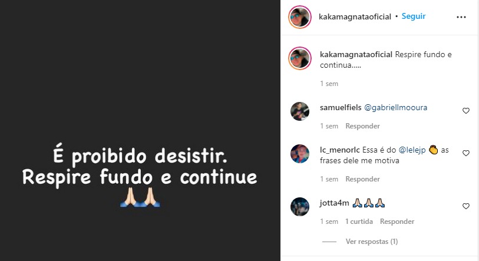Click the samuelfiels username
This screenshot has height=261, width=479.
tap(341, 108)
